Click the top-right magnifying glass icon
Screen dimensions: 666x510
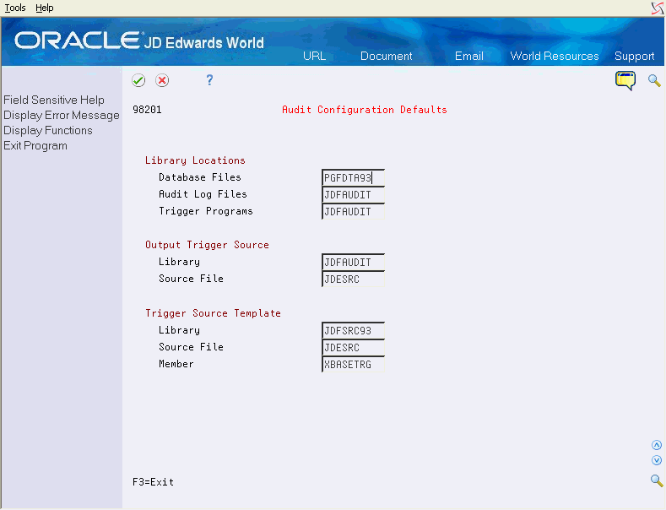tap(654, 80)
